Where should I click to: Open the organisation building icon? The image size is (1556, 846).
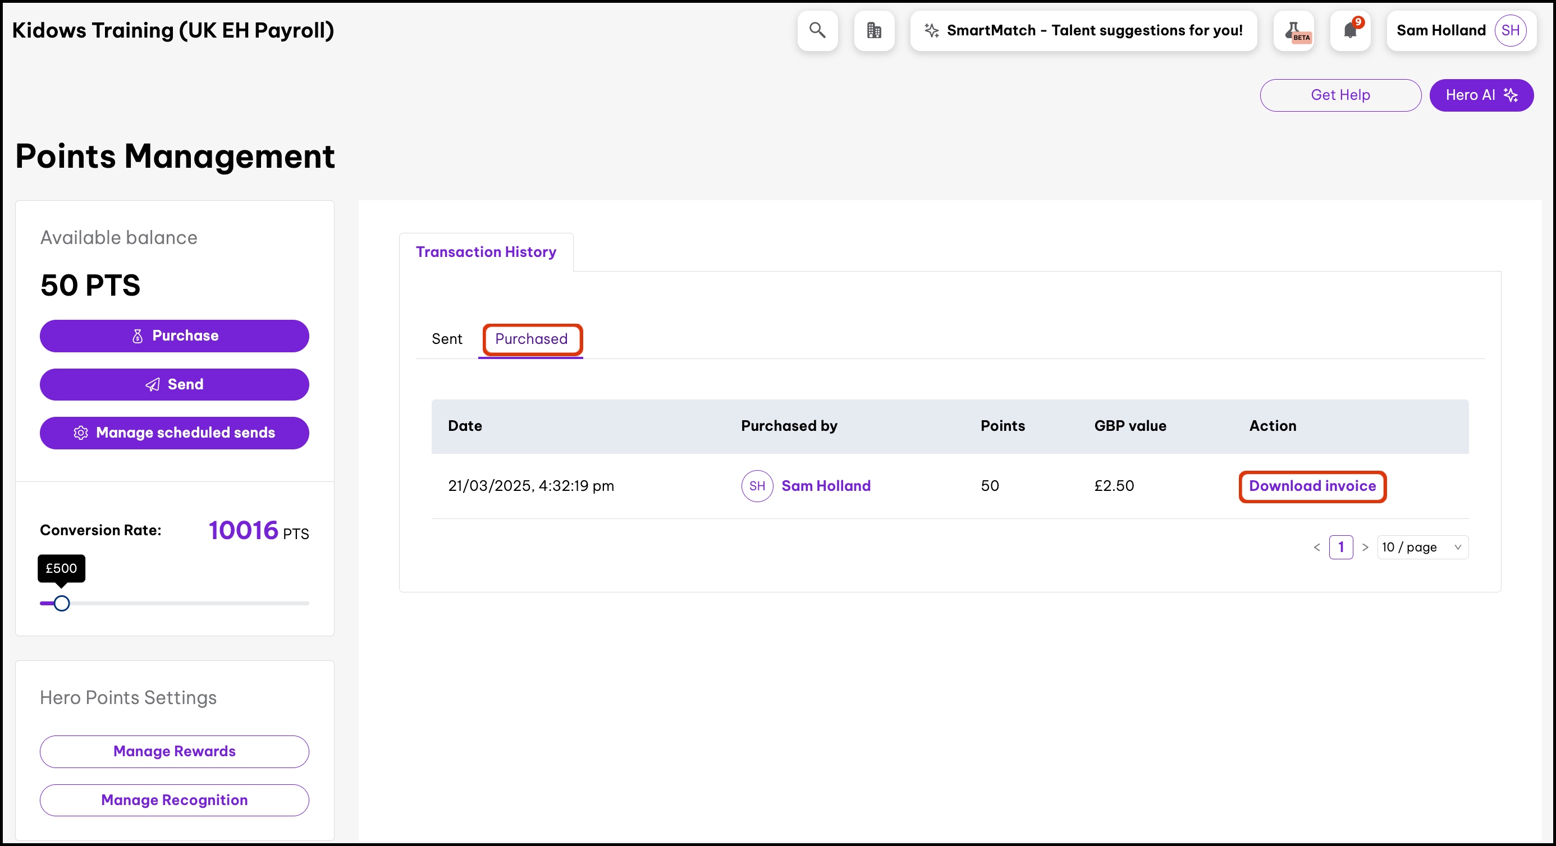pyautogui.click(x=873, y=30)
